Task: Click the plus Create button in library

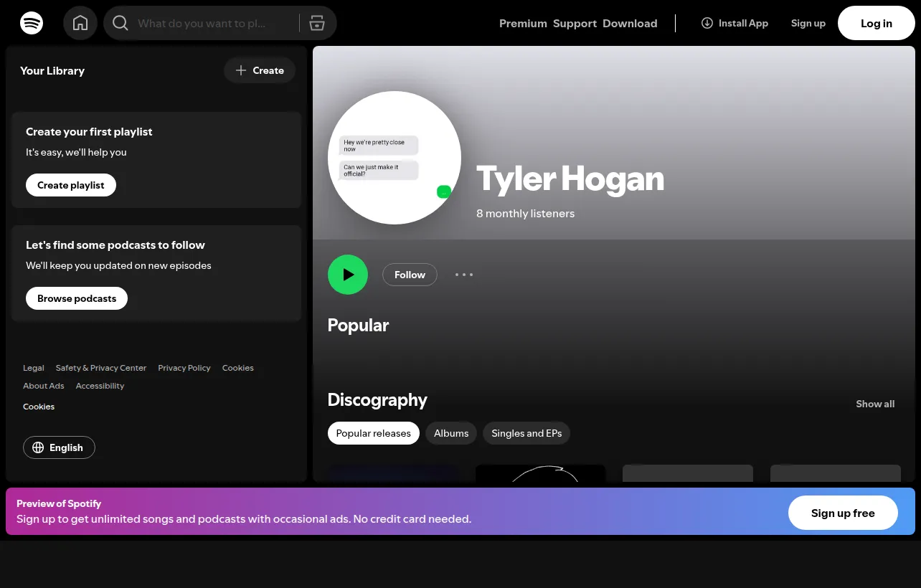Action: pyautogui.click(x=260, y=70)
